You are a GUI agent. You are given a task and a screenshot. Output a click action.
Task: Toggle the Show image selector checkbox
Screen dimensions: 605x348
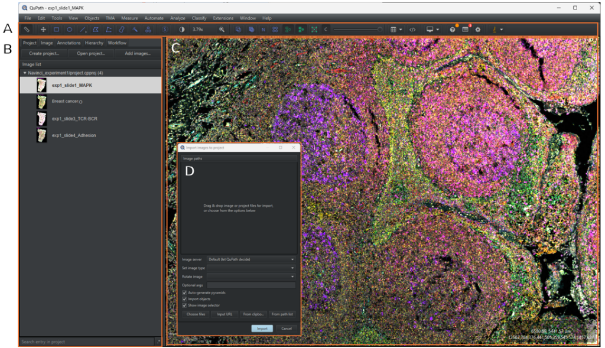click(184, 305)
